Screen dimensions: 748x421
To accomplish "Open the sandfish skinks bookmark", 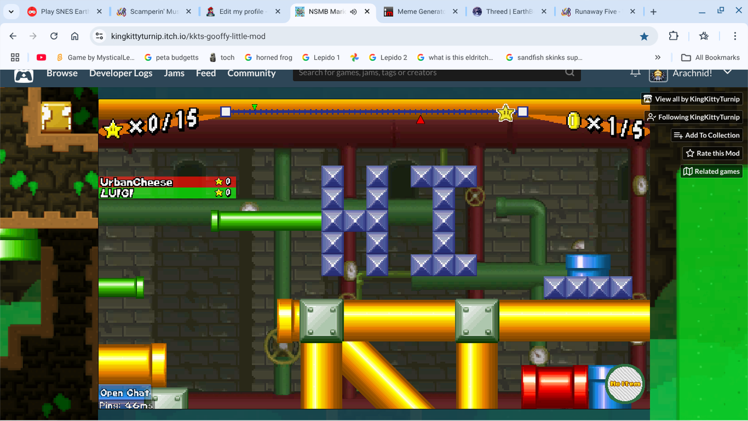I will point(543,57).
